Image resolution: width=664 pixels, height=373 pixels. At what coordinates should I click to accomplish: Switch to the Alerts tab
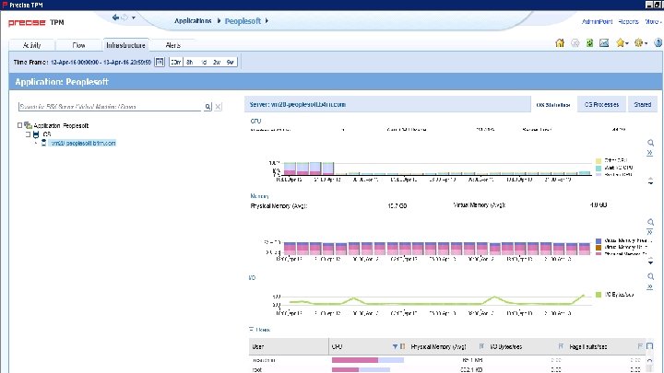pos(172,45)
